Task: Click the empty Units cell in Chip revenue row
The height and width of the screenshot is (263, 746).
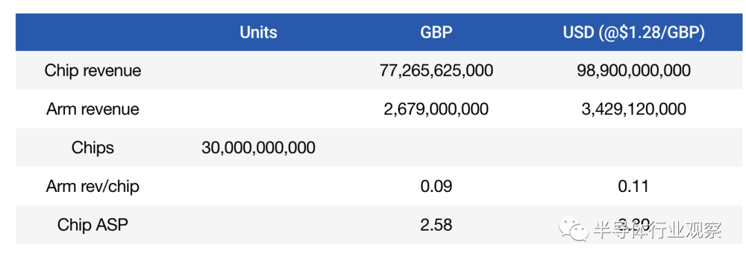Action: coord(258,70)
